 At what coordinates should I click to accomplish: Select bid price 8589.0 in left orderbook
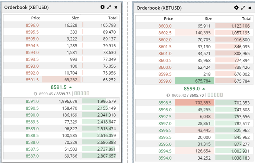[32, 129]
